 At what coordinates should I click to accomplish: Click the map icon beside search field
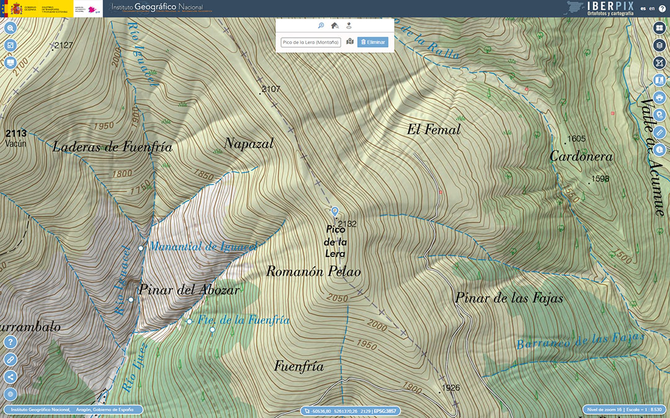click(x=350, y=42)
